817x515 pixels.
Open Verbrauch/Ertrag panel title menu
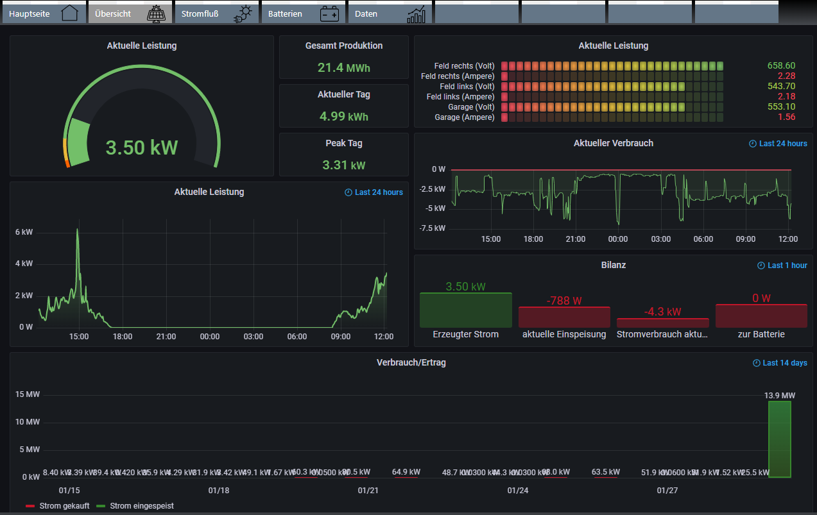click(411, 362)
